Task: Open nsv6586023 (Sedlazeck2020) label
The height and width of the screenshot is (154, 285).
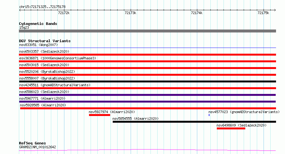Action: click(44, 92)
